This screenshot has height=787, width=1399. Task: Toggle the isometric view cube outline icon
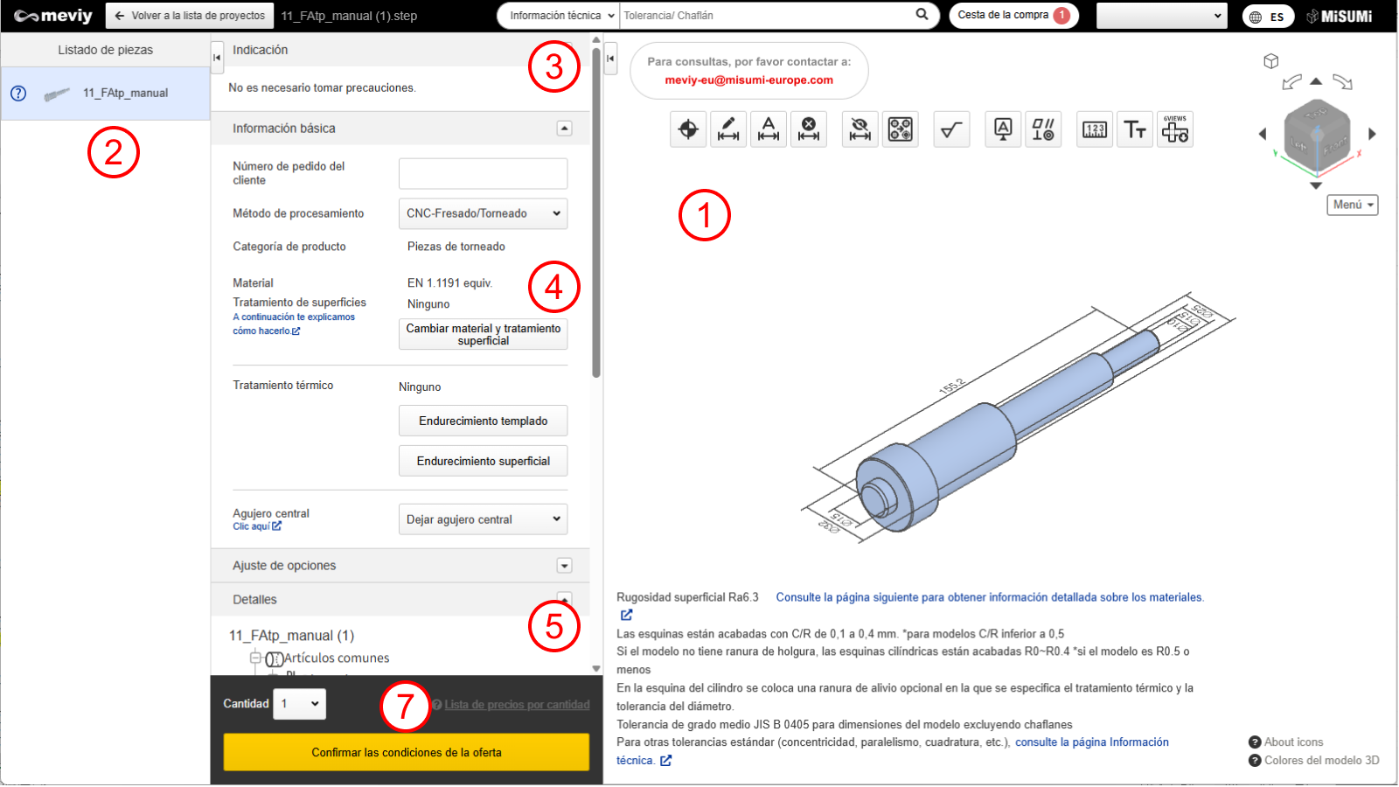tap(1271, 61)
